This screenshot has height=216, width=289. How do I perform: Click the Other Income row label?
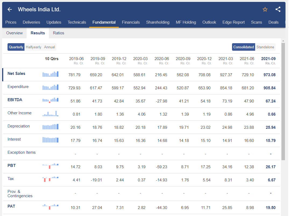pos(20,113)
